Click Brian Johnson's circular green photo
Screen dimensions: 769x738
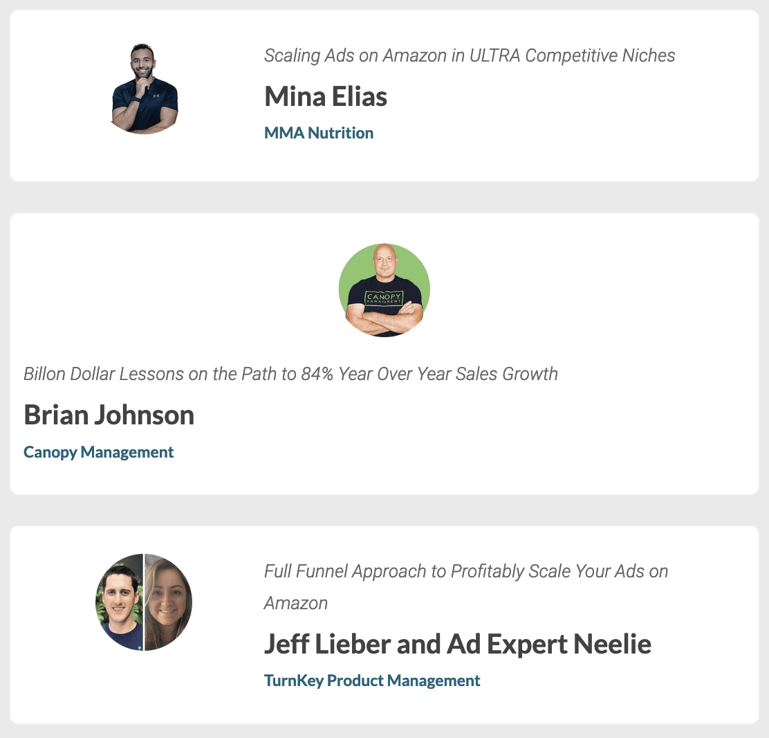(x=384, y=289)
